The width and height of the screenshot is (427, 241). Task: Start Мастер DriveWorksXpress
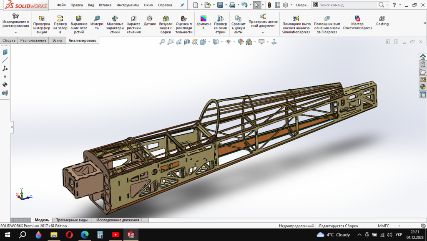point(357,25)
